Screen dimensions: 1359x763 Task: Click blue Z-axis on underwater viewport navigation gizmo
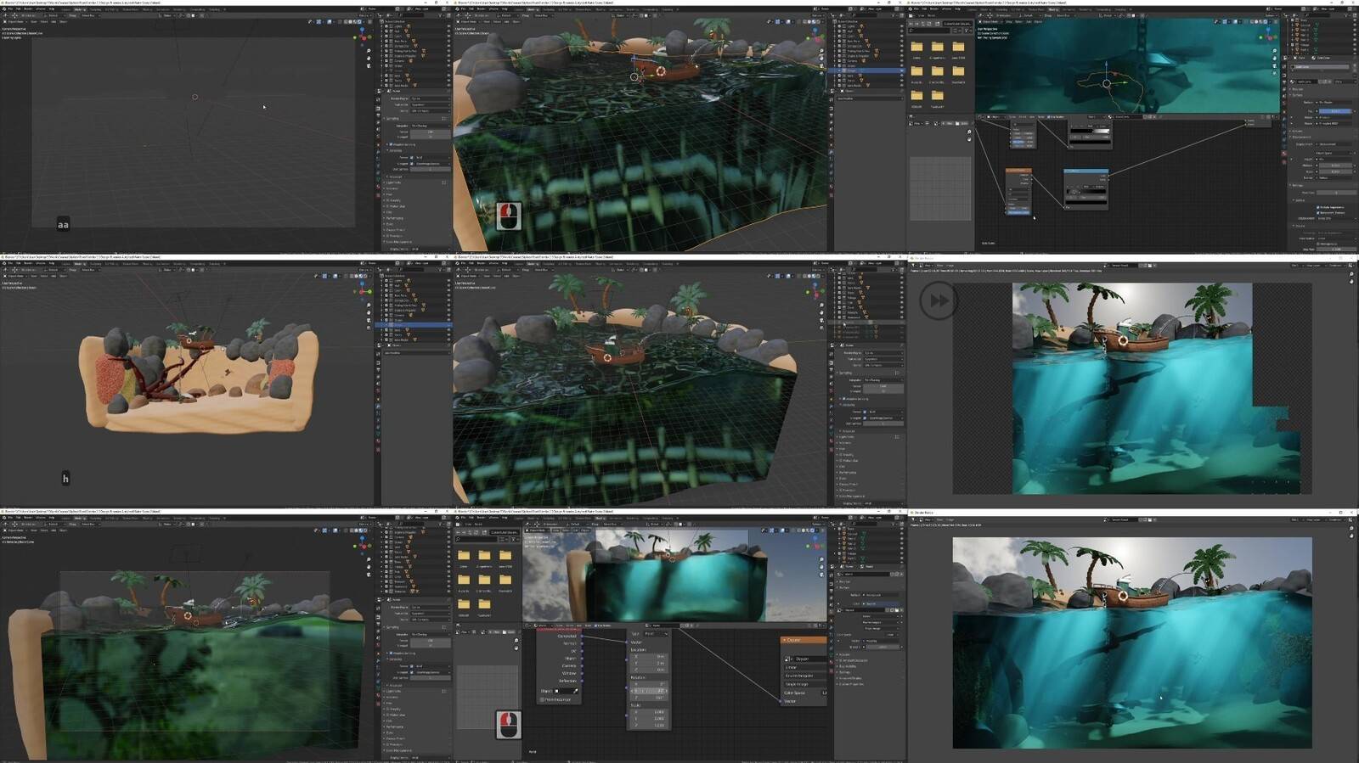(1268, 30)
